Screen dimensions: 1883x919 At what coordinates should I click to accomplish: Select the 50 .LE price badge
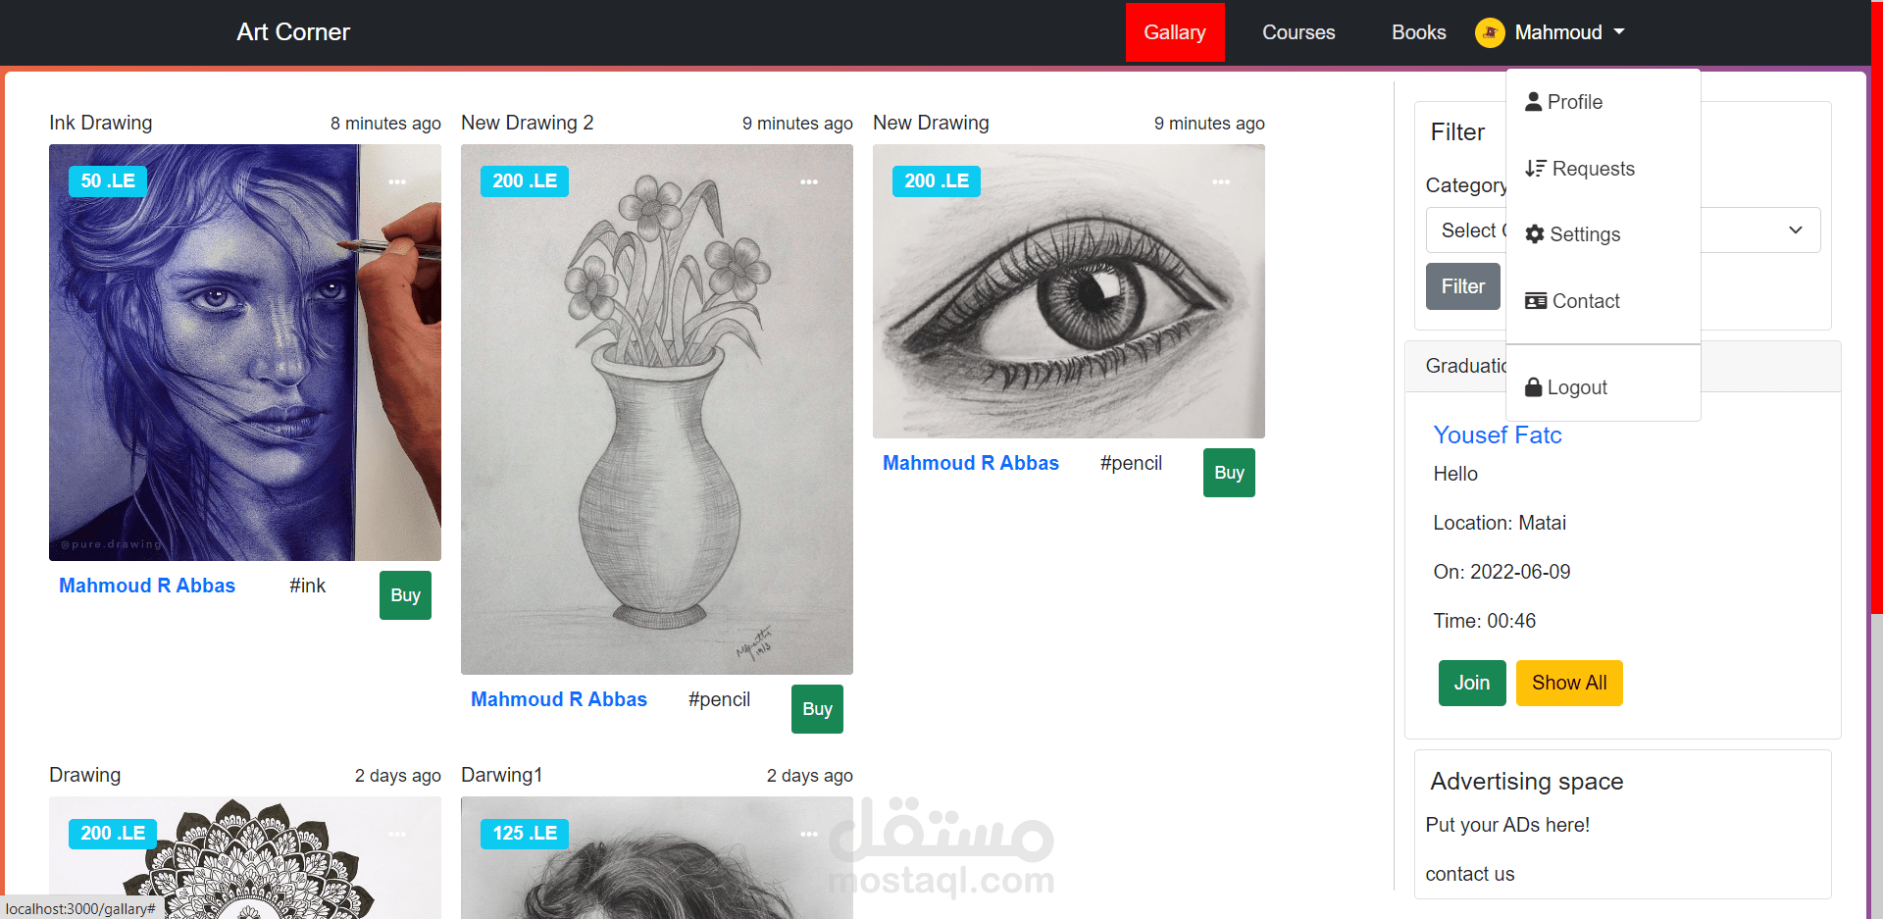click(x=108, y=180)
